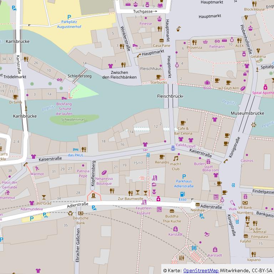This screenshot has width=274, height=274.
Task: Select the Bree bag shop icon
Action: [x=207, y=82]
